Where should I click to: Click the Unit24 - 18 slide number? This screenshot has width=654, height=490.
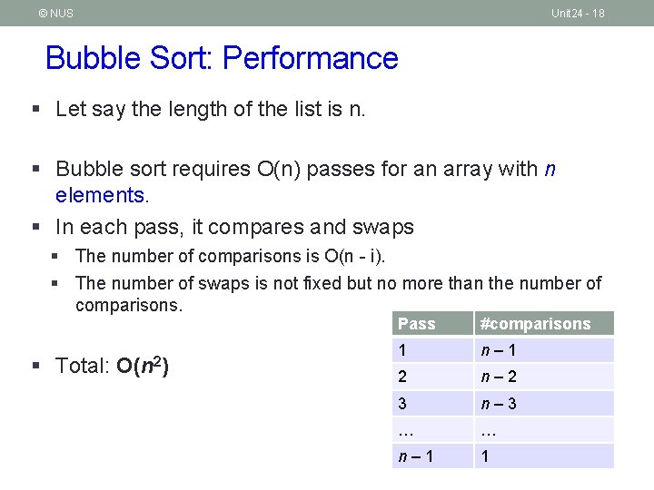click(578, 14)
